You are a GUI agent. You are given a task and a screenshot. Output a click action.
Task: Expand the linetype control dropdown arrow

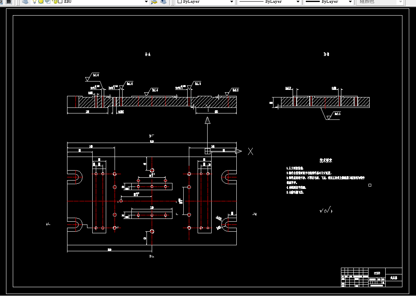point(298,2)
